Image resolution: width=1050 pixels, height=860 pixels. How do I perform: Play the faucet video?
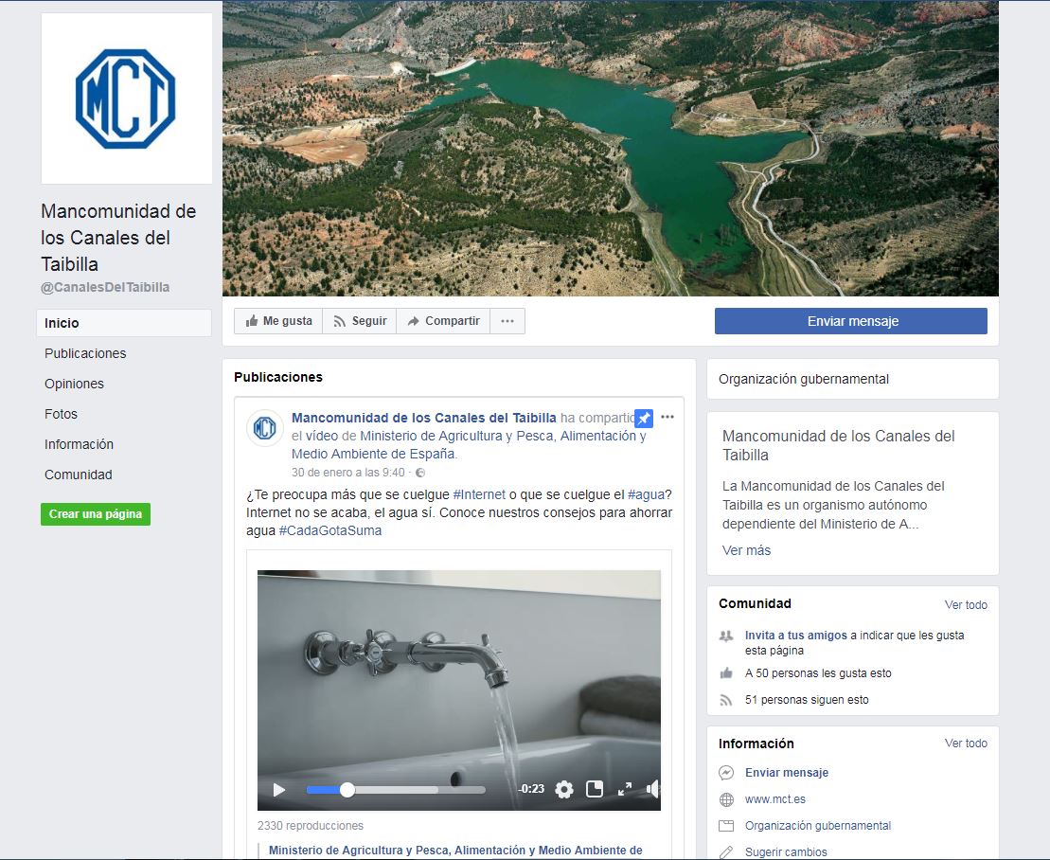[x=279, y=790]
